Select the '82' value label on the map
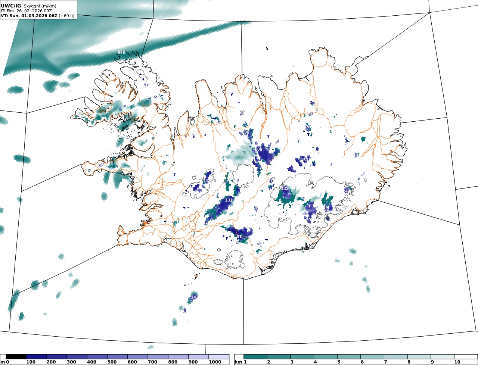 326,210
